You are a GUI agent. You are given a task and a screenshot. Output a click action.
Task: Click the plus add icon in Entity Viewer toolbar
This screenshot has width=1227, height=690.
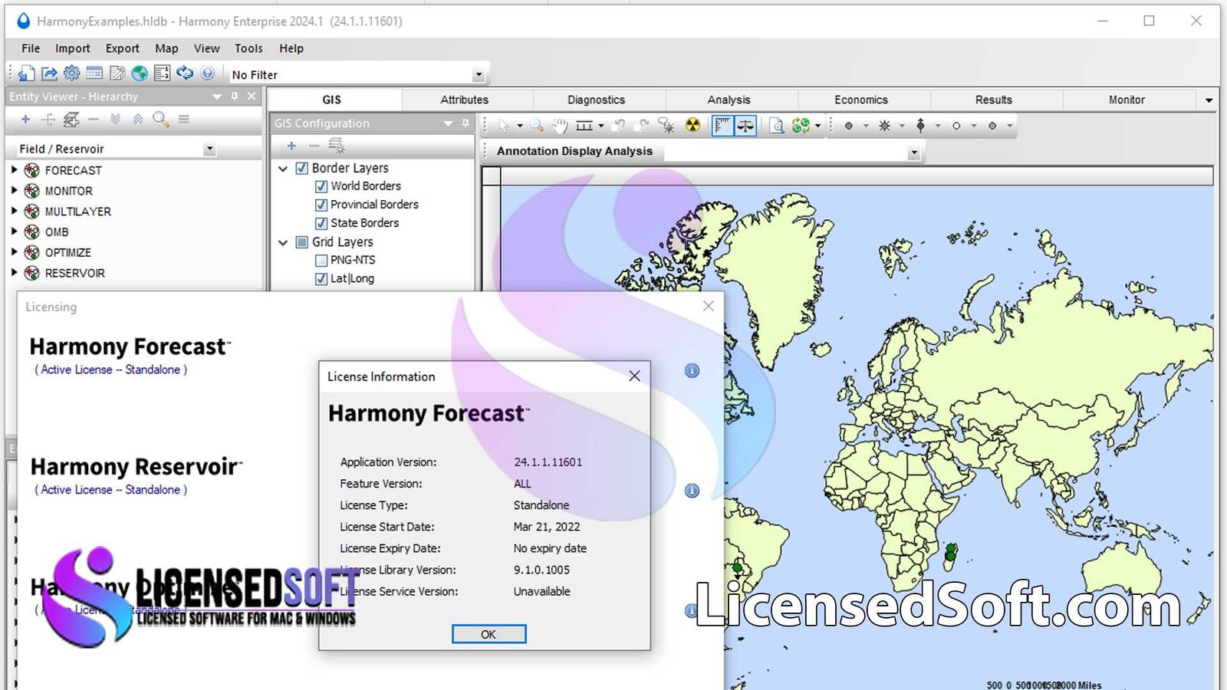pos(25,119)
